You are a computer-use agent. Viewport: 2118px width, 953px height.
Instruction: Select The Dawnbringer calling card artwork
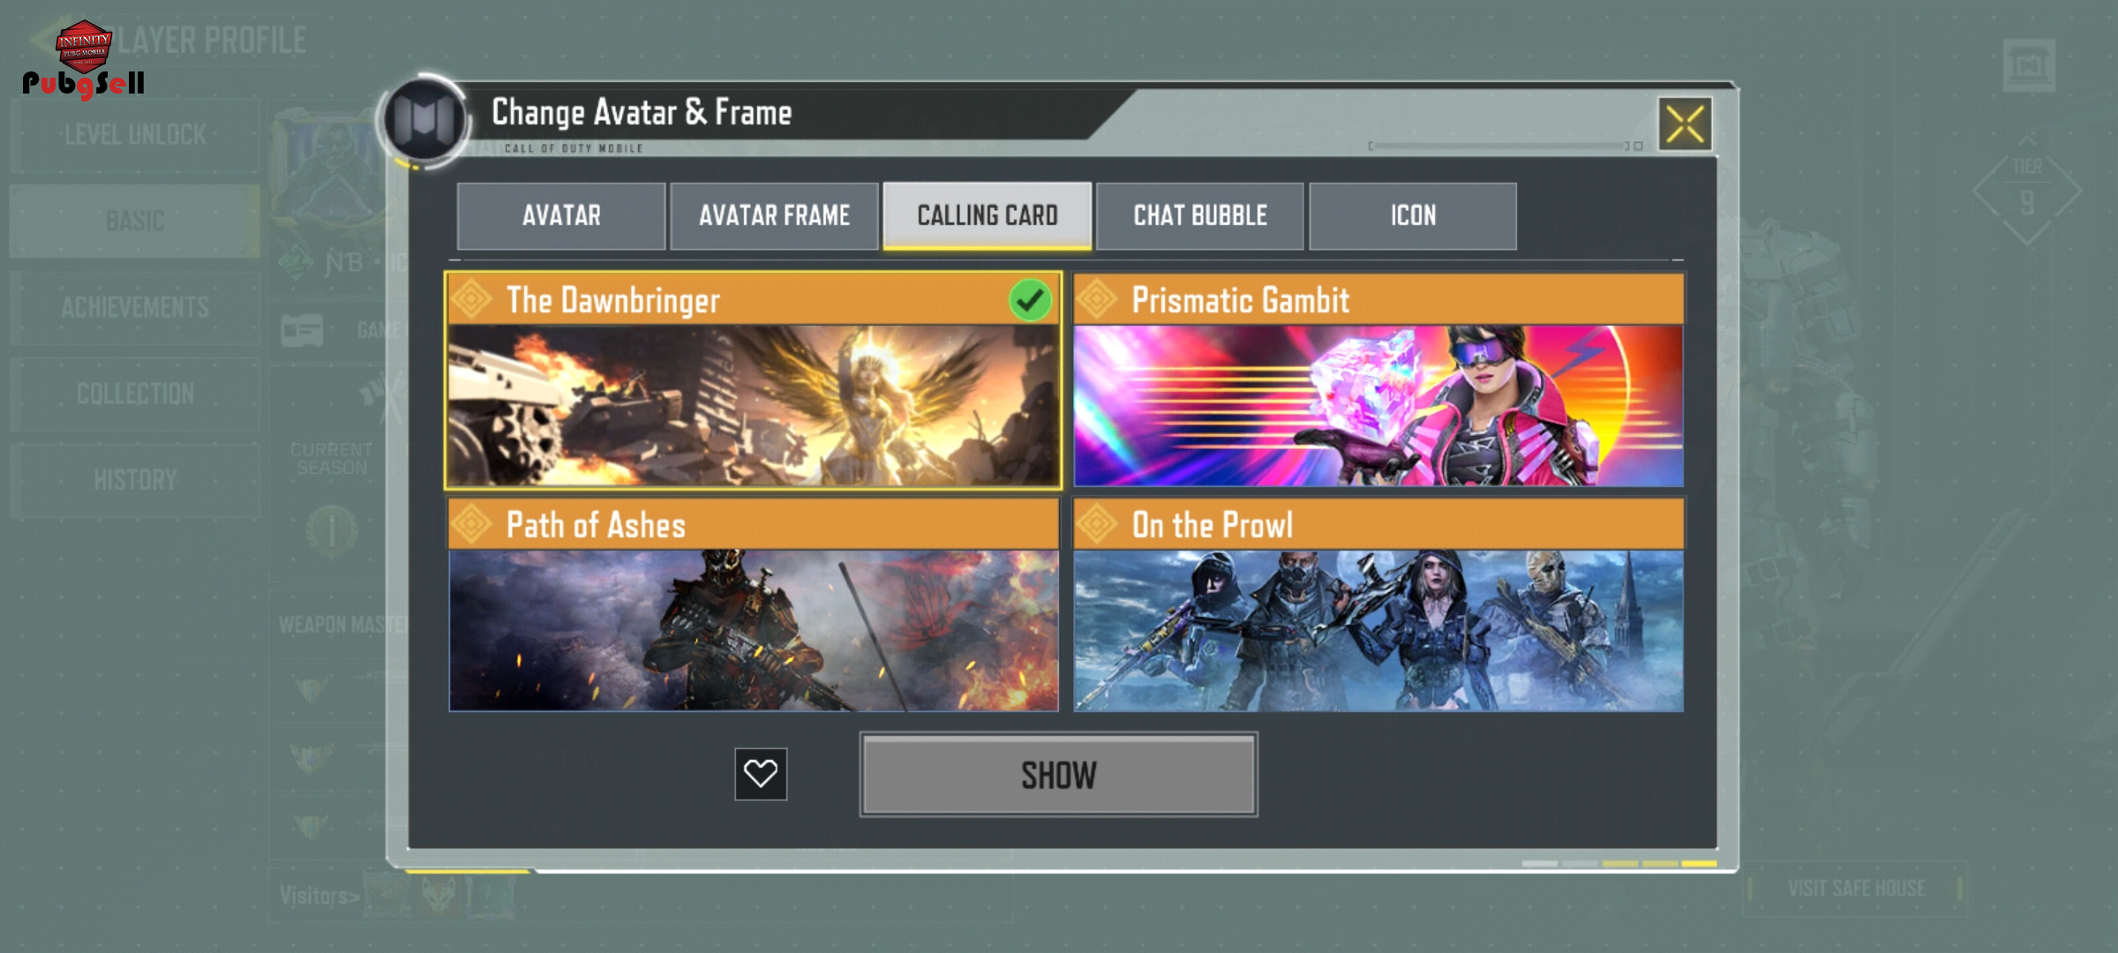(754, 406)
